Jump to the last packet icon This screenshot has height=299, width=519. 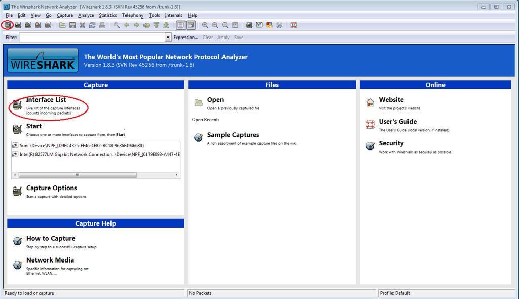point(166,25)
